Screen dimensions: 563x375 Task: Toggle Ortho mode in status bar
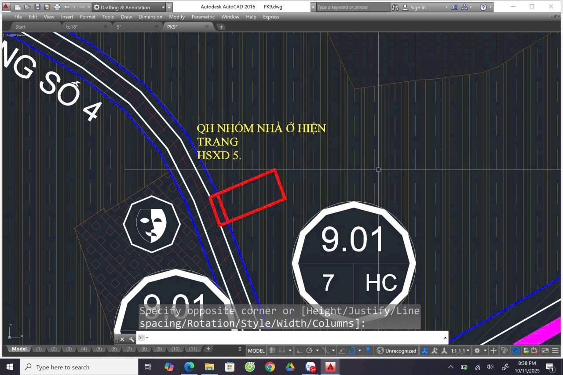(299, 350)
